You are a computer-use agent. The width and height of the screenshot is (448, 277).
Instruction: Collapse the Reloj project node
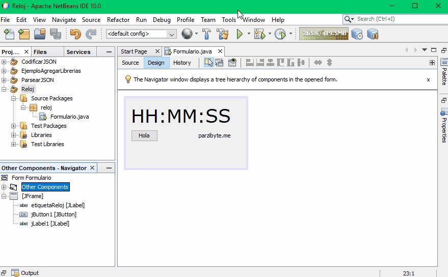click(x=4, y=89)
